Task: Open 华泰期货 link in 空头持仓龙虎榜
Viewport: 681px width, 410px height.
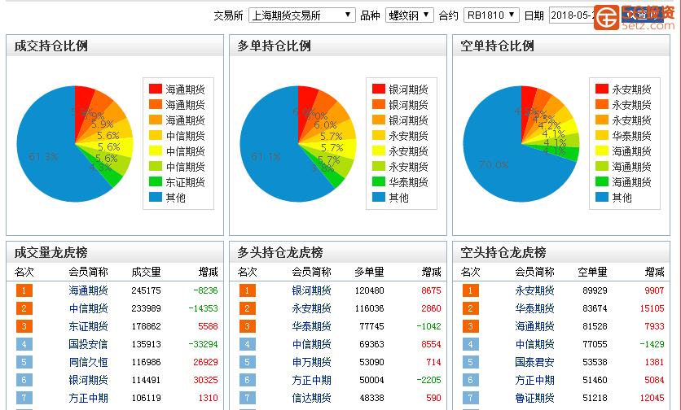Action: [534, 308]
